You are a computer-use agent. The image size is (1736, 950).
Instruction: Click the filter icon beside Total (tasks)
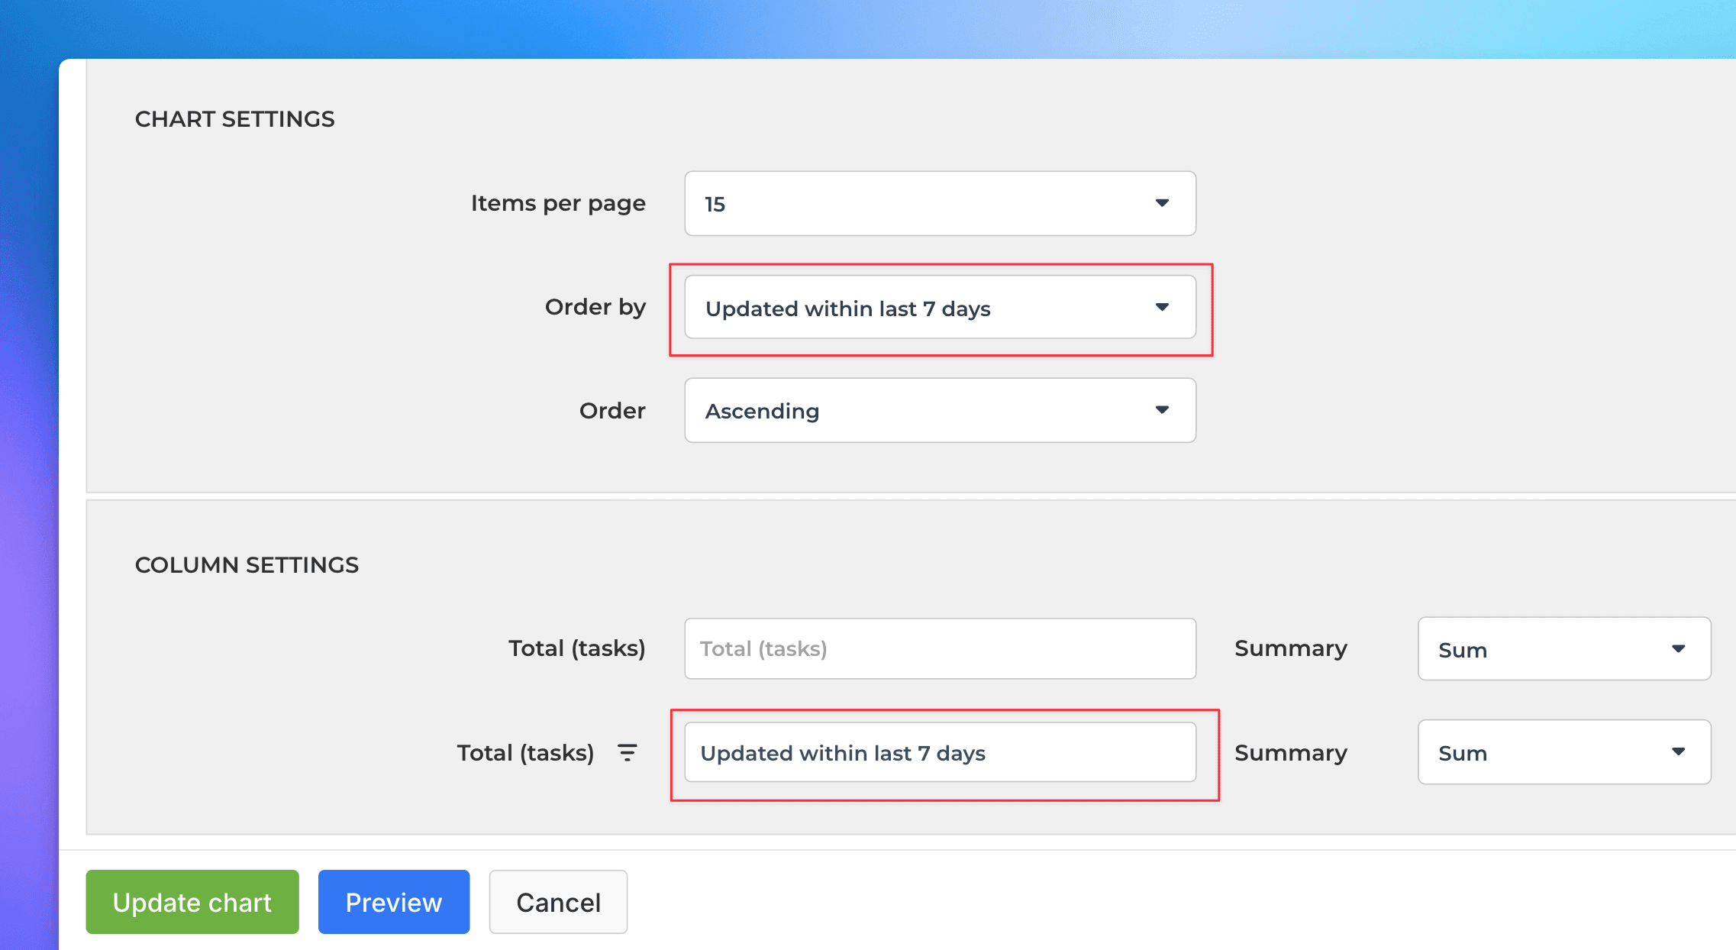[x=627, y=752]
